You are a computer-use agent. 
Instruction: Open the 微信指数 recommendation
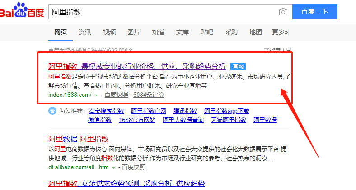100,120
